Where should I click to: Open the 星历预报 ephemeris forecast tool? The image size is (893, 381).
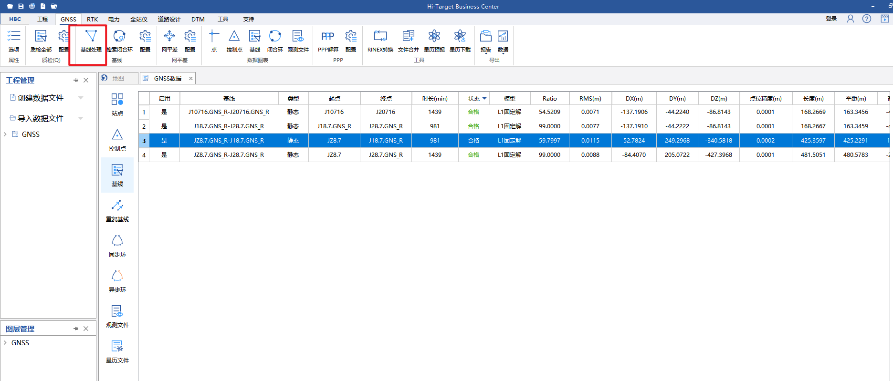click(434, 41)
